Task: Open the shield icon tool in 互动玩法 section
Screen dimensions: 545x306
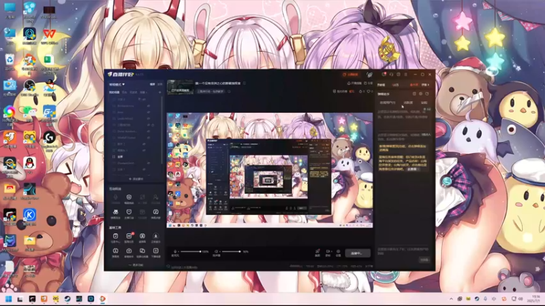Action: 129,197
